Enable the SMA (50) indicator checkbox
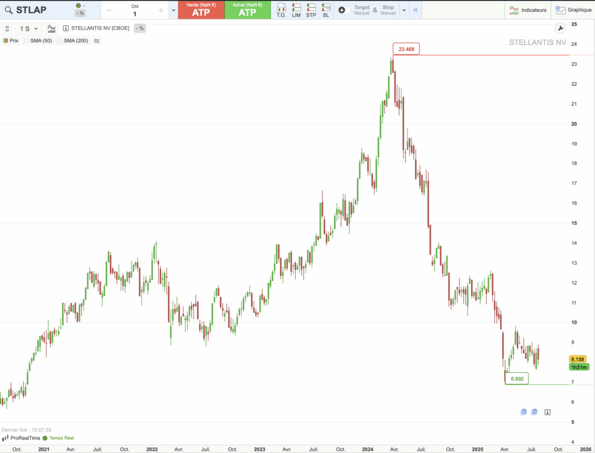595x453 pixels. point(27,40)
